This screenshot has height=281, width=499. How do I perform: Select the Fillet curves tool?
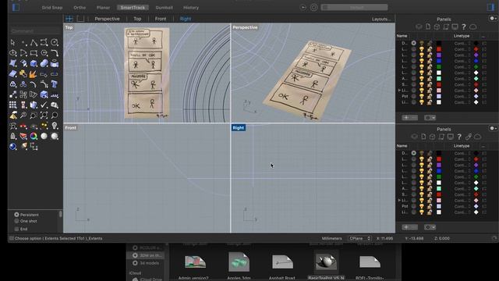click(x=55, y=53)
